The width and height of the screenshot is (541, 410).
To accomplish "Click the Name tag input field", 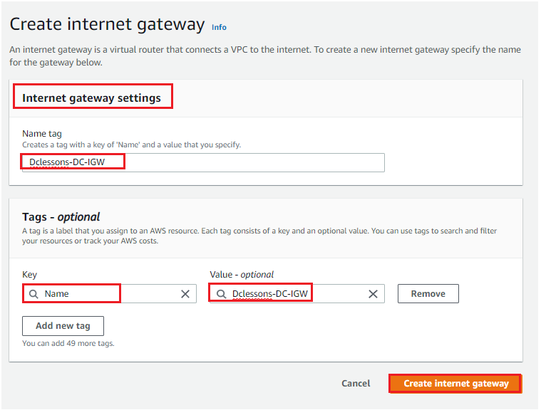I will 203,162.
